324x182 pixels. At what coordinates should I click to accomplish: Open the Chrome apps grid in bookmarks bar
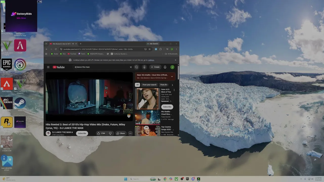(x=46, y=54)
